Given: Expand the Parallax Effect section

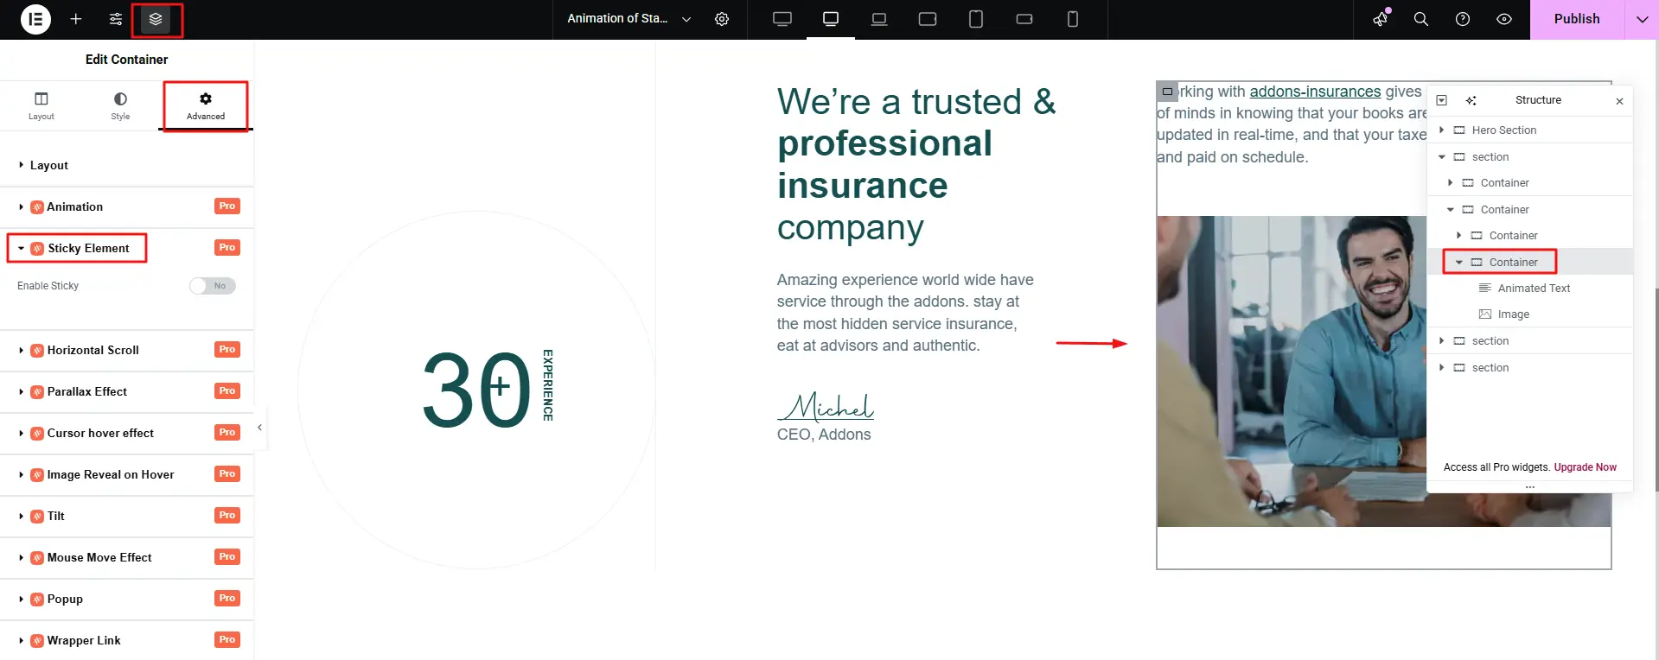Looking at the screenshot, I should (x=86, y=391).
